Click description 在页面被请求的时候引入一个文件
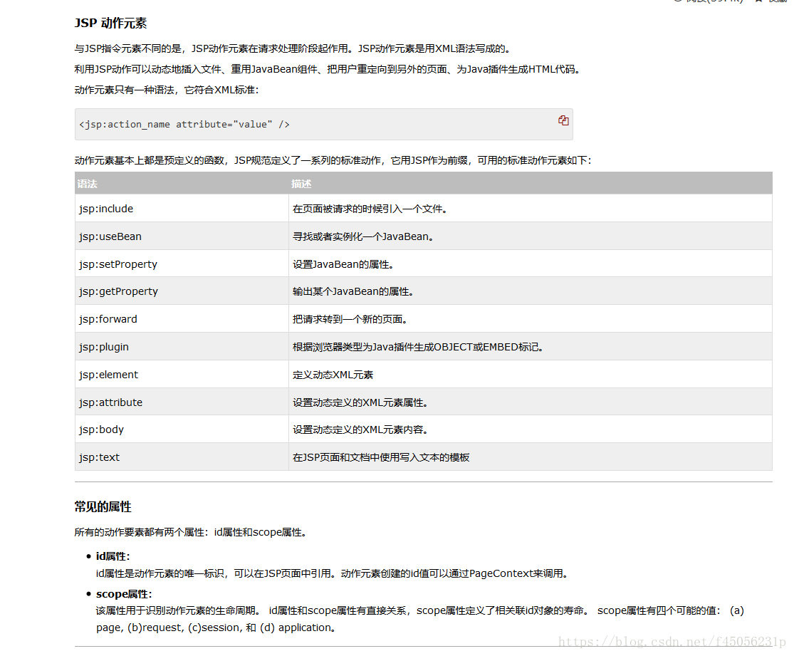Screen dimensions: 794x656 point(370,209)
